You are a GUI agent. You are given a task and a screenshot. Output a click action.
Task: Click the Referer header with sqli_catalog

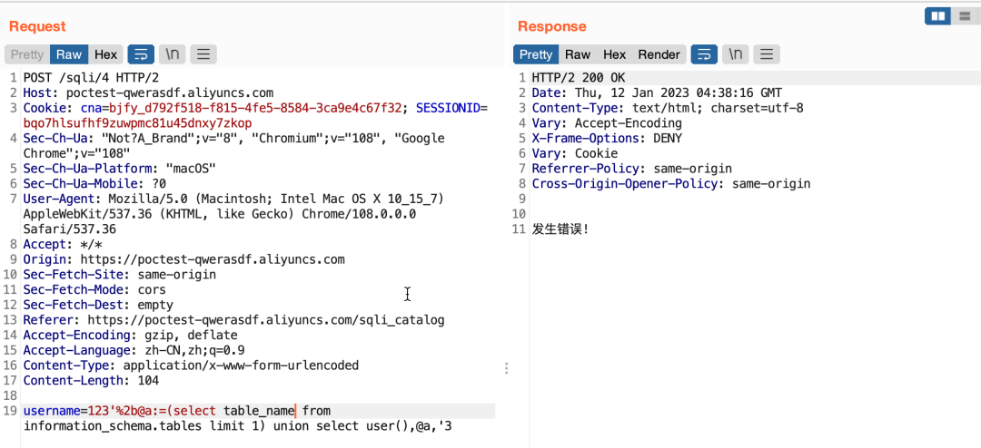click(x=234, y=320)
